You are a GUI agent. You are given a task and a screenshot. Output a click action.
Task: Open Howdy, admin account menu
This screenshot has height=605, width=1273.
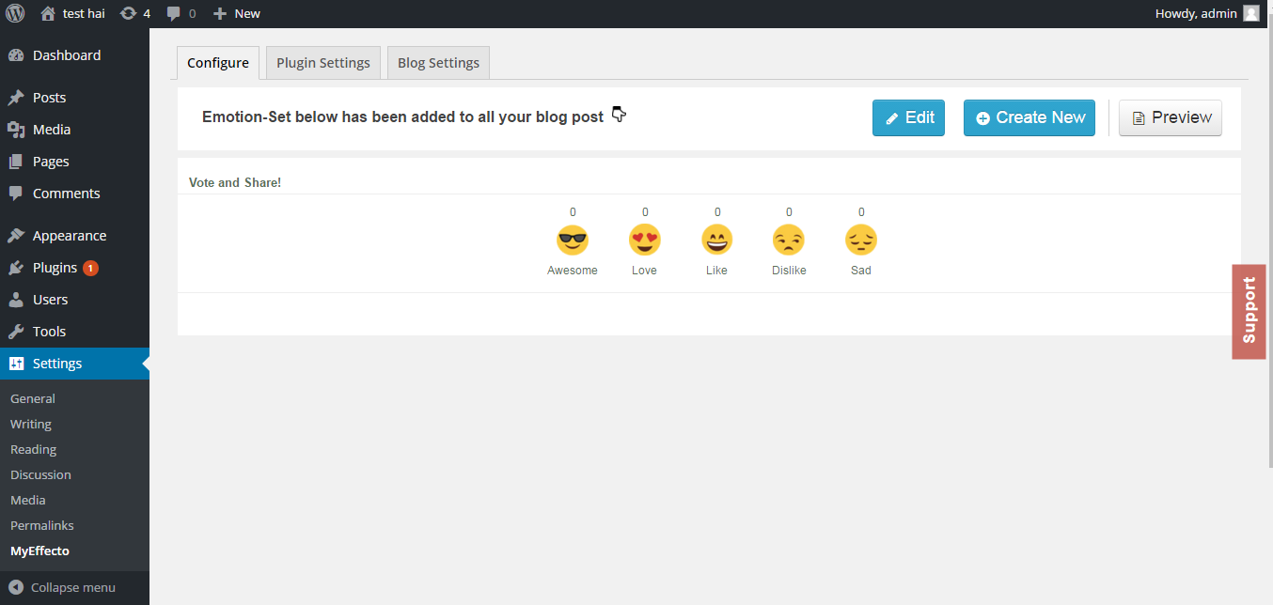click(1206, 13)
